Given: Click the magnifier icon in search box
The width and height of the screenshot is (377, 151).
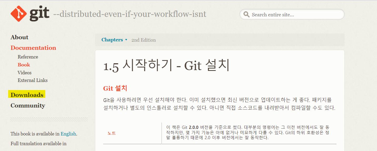Looking at the screenshot, I should tap(246, 14).
